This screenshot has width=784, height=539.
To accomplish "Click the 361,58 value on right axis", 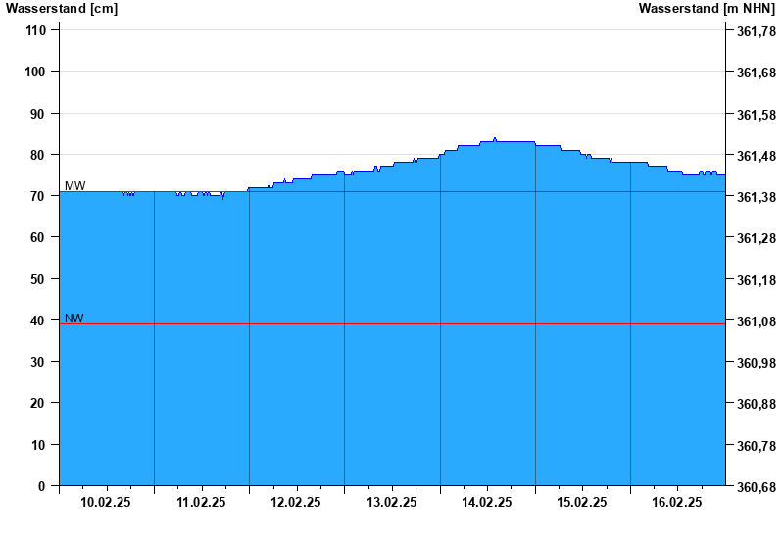I will pyautogui.click(x=757, y=115).
